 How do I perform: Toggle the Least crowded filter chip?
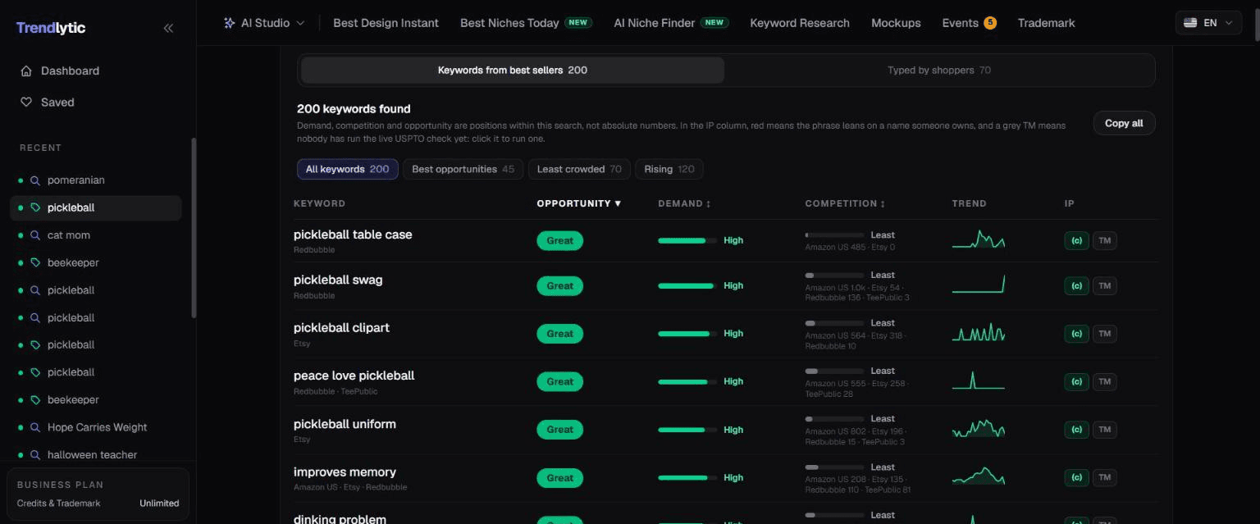click(x=579, y=170)
